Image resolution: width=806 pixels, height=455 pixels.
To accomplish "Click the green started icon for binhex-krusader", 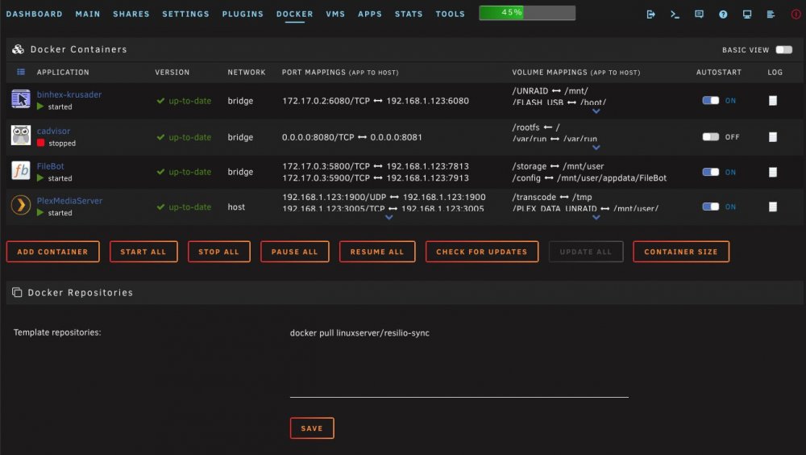I will click(x=40, y=106).
